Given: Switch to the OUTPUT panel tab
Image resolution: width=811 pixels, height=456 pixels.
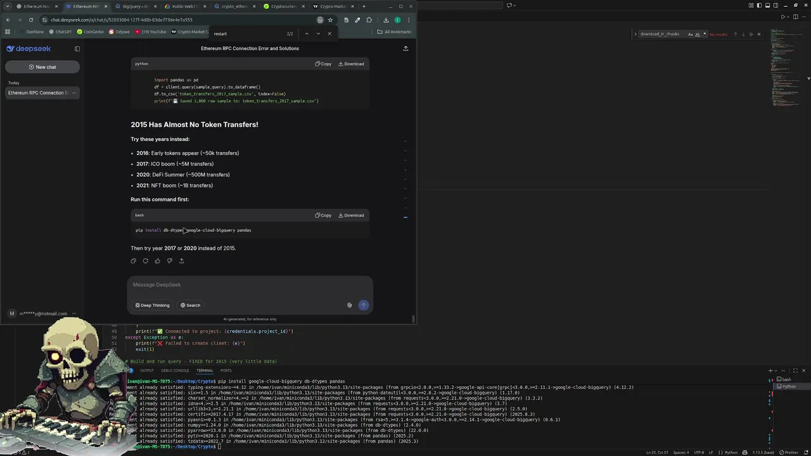Looking at the screenshot, I should (147, 370).
